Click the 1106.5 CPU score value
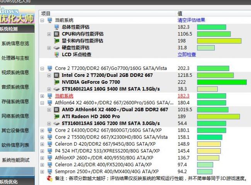This screenshot has width=251, height=185. (185, 34)
